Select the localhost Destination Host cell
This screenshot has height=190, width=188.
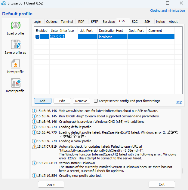(112, 37)
